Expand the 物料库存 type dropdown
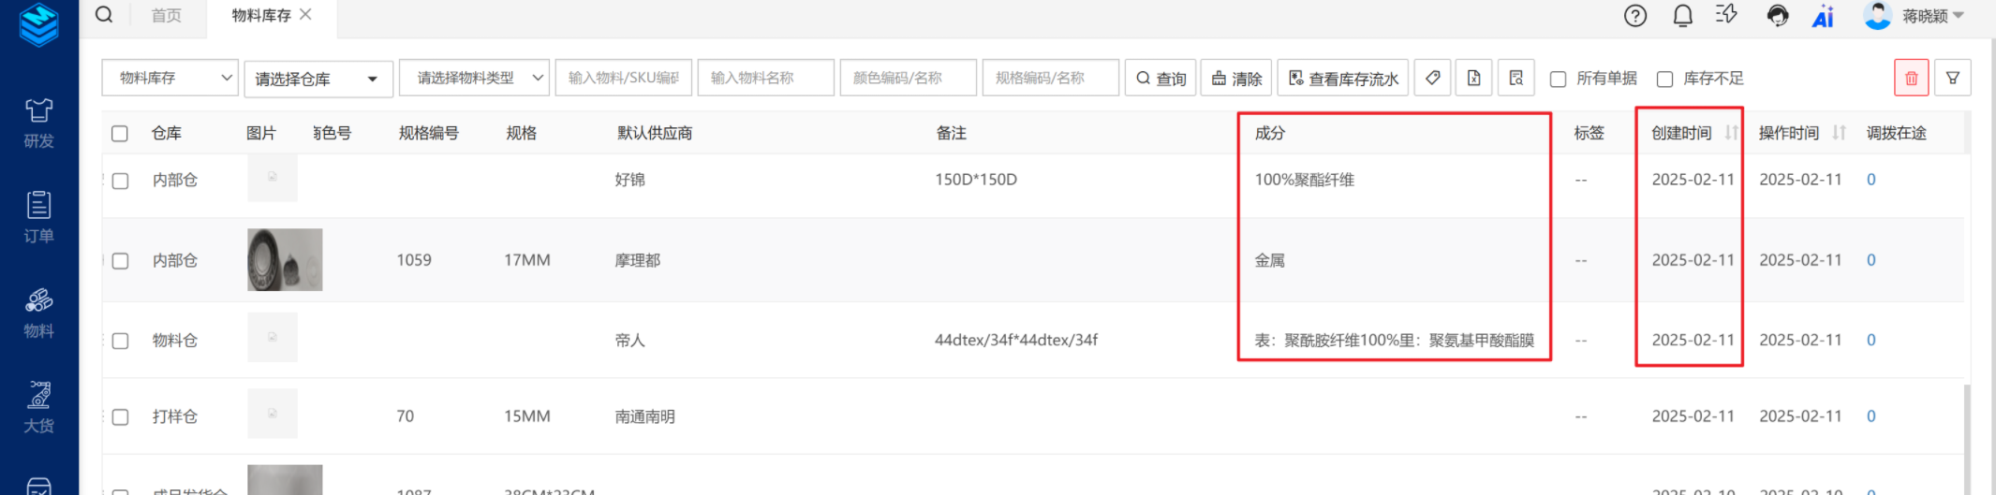The height and width of the screenshot is (495, 1996). click(x=170, y=79)
